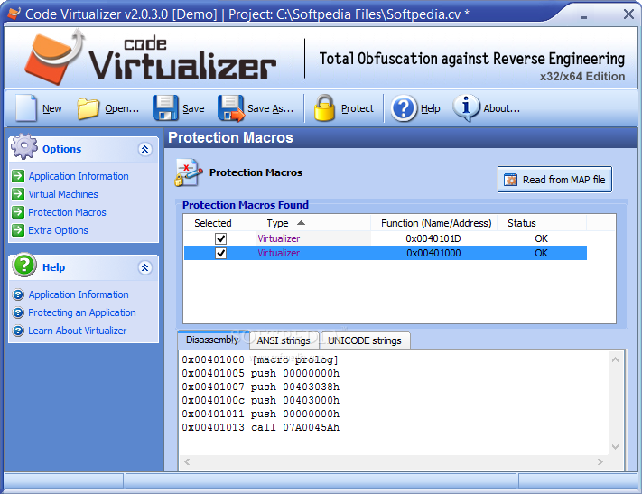Click blue help icon beside Help Application Information
The width and height of the screenshot is (642, 494).
click(x=18, y=294)
